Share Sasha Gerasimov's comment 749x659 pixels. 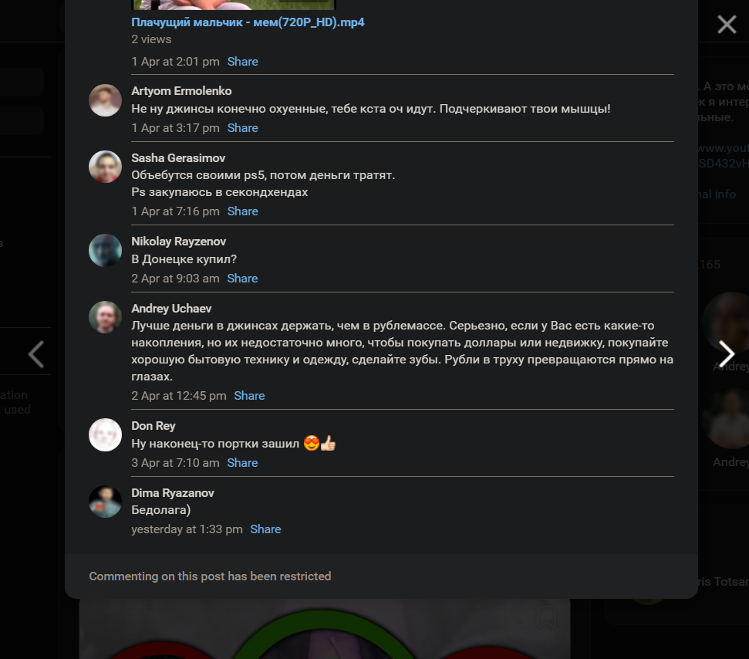243,211
